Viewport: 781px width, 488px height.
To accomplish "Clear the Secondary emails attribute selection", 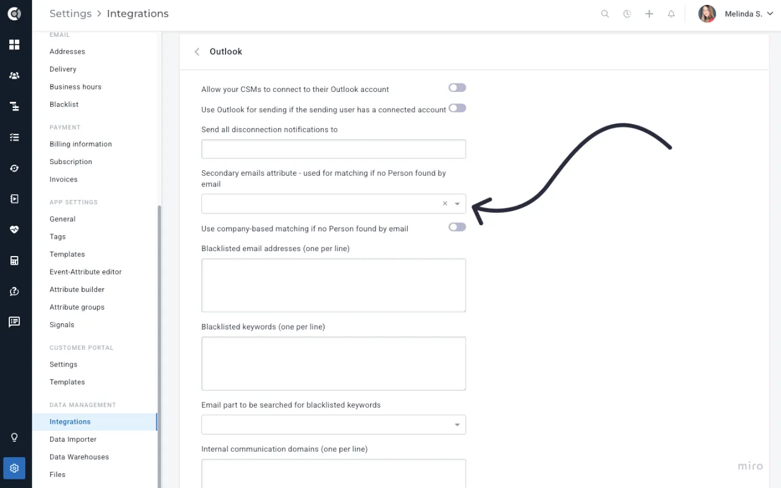I will [445, 204].
